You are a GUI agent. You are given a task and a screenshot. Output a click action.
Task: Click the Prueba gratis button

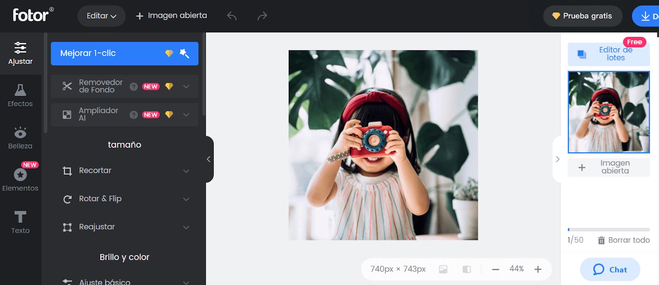pyautogui.click(x=582, y=16)
